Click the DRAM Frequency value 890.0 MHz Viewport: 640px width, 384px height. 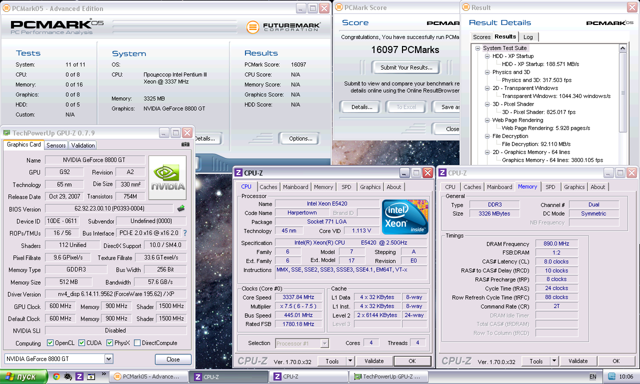point(556,243)
